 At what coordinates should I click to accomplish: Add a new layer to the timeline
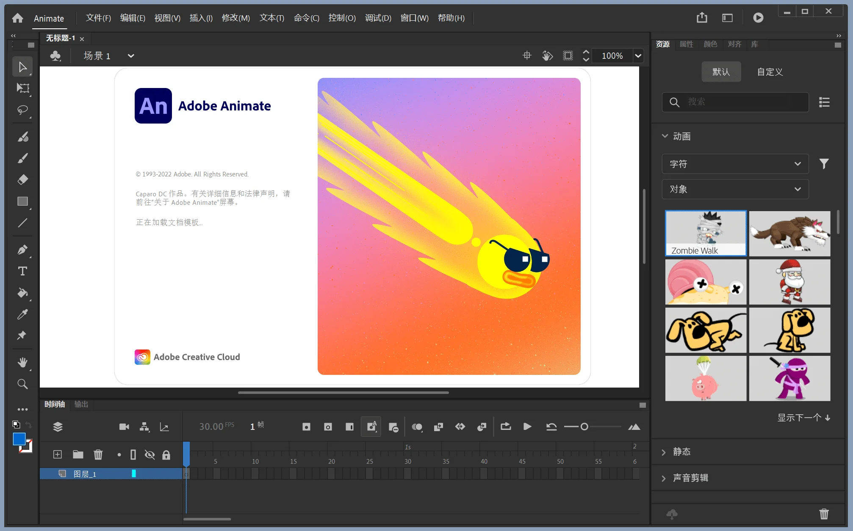point(57,454)
